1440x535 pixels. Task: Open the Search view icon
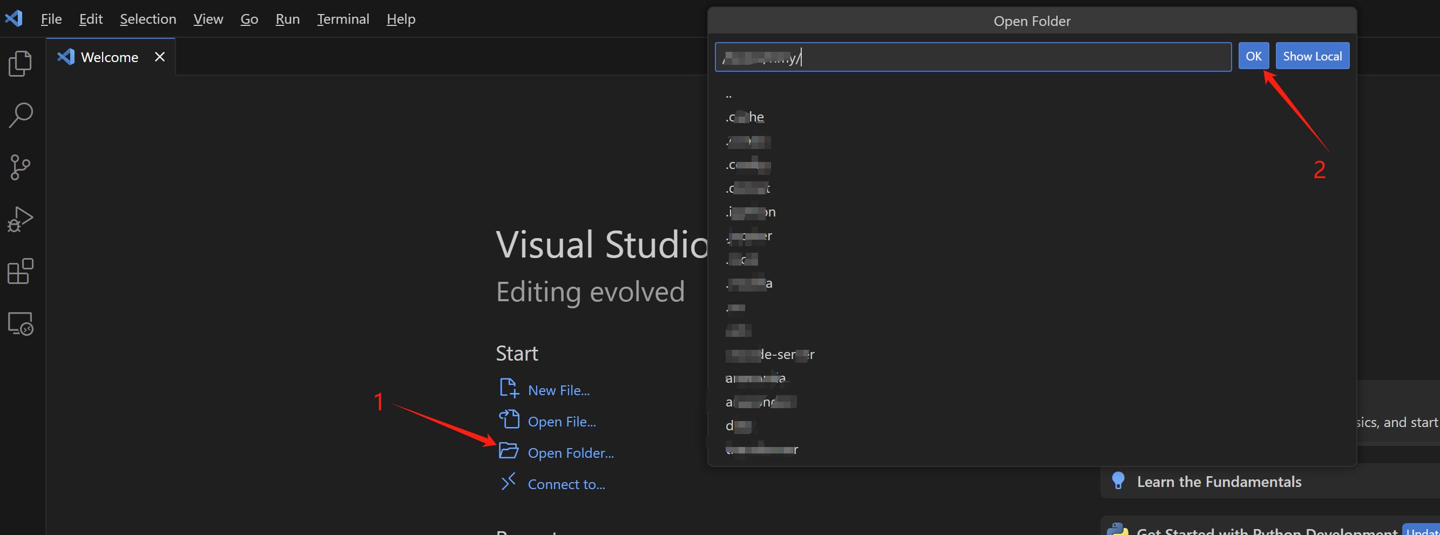click(21, 115)
